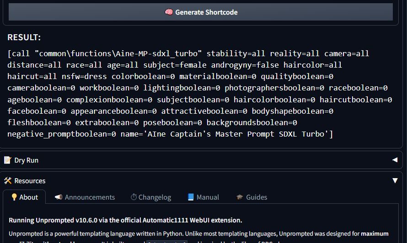Click the stopwatch icon beside Changelog
This screenshot has width=407, height=243.
pos(134,197)
